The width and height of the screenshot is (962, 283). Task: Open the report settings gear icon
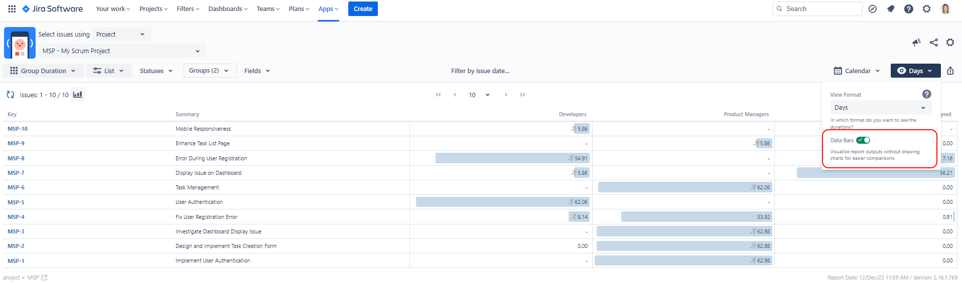click(950, 43)
